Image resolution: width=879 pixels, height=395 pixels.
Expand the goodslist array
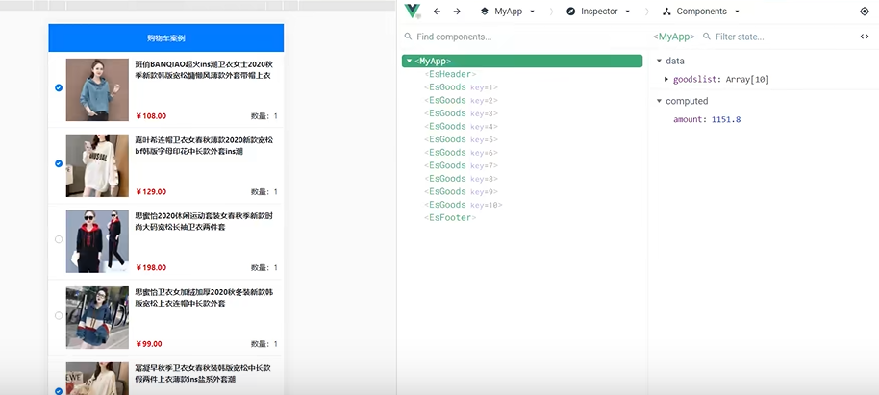pos(666,80)
